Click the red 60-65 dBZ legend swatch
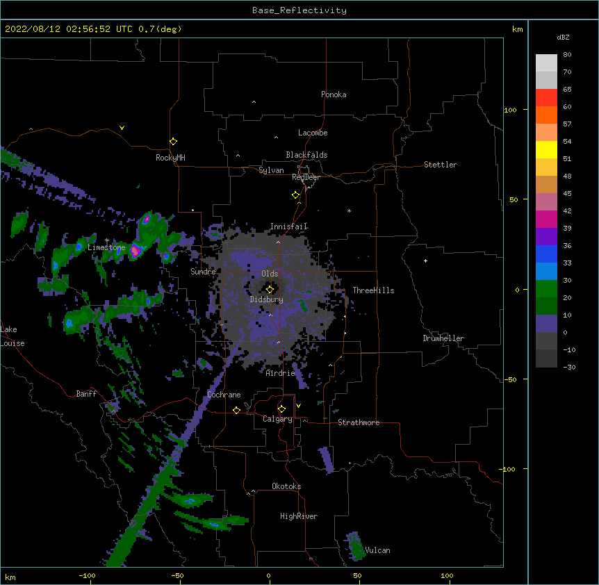599x585 pixels. (546, 97)
